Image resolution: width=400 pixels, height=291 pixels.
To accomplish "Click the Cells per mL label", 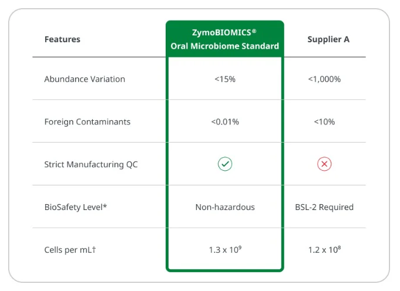I will pos(70,250).
